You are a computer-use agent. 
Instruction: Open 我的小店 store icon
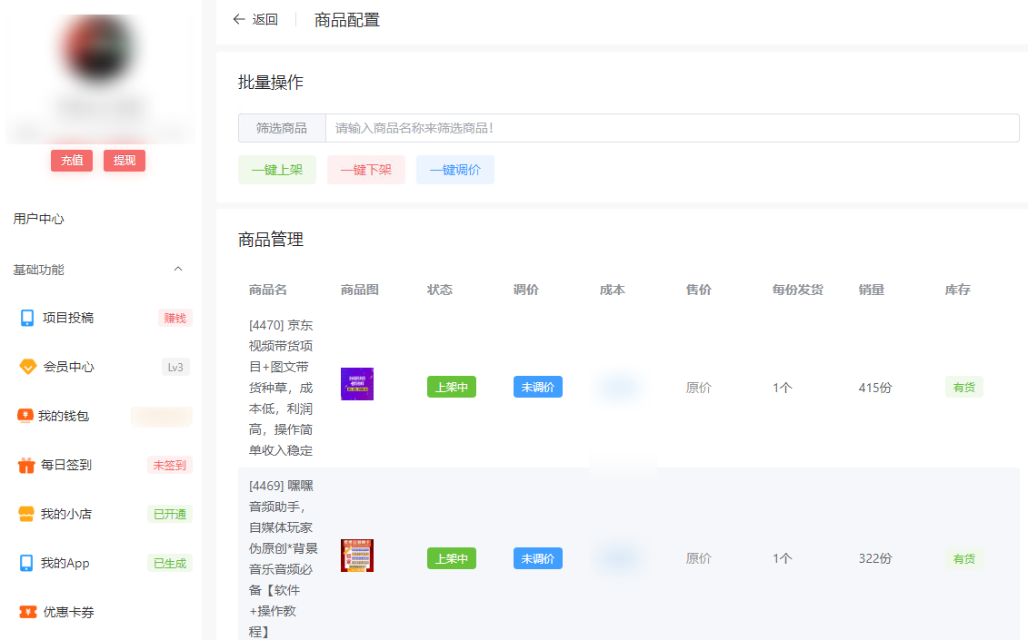coord(26,514)
